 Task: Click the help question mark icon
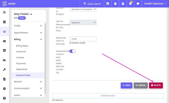(x=4, y=98)
